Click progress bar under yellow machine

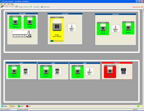point(57,41)
